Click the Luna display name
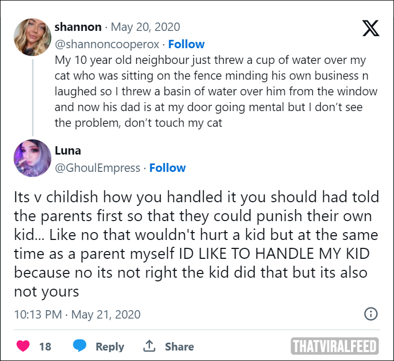394x361 pixels. pyautogui.click(x=68, y=150)
